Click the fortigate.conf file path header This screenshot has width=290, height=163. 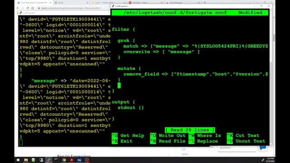[175, 13]
